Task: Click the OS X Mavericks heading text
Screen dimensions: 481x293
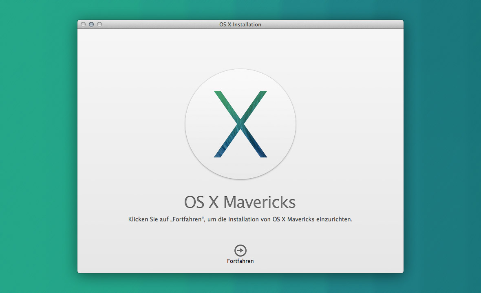Action: coord(240,202)
